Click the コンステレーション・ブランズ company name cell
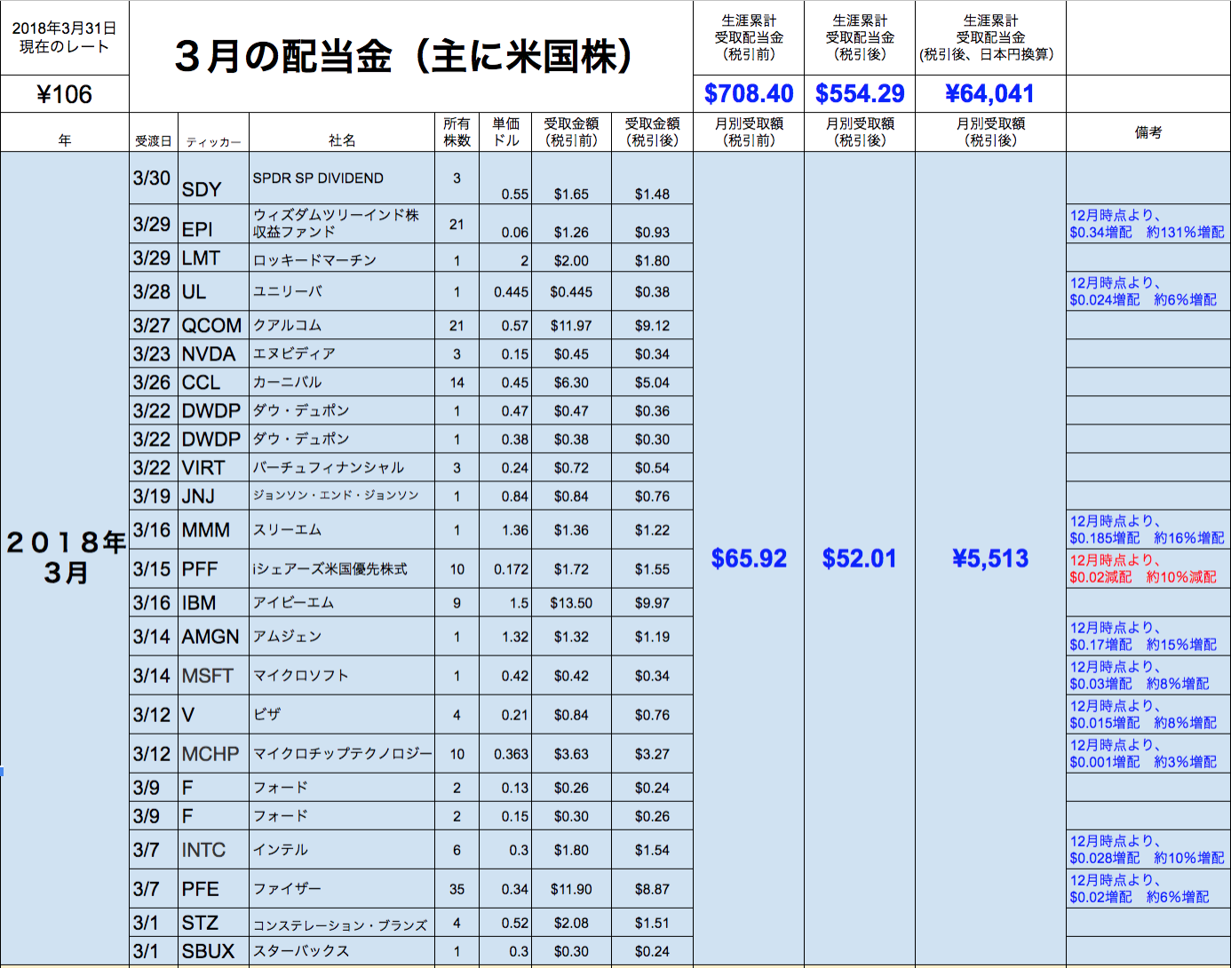This screenshot has width=1231, height=968. [342, 924]
